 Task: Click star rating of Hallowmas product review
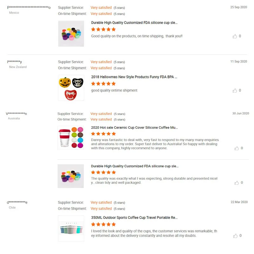click(103, 84)
